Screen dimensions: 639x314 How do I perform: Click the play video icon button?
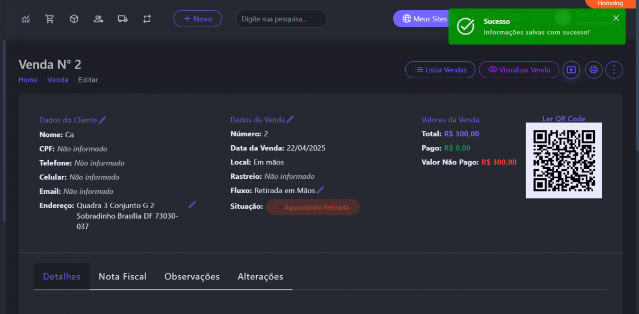click(571, 70)
